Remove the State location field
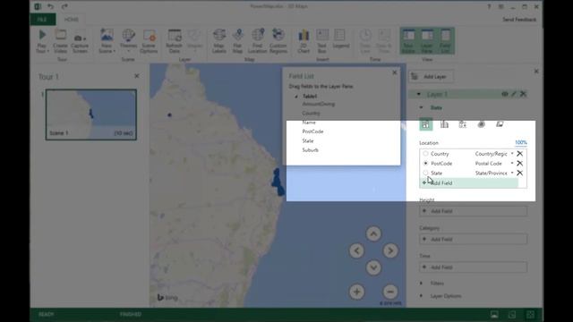The width and height of the screenshot is (573, 322). (x=519, y=173)
